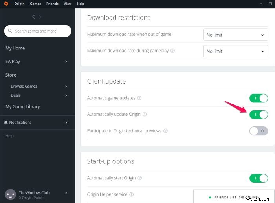
Task: Expand the EA Play submenu
Action: point(66,62)
